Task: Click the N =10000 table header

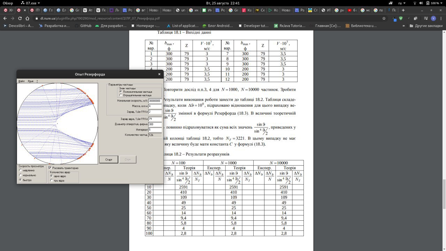Action: coord(278,163)
